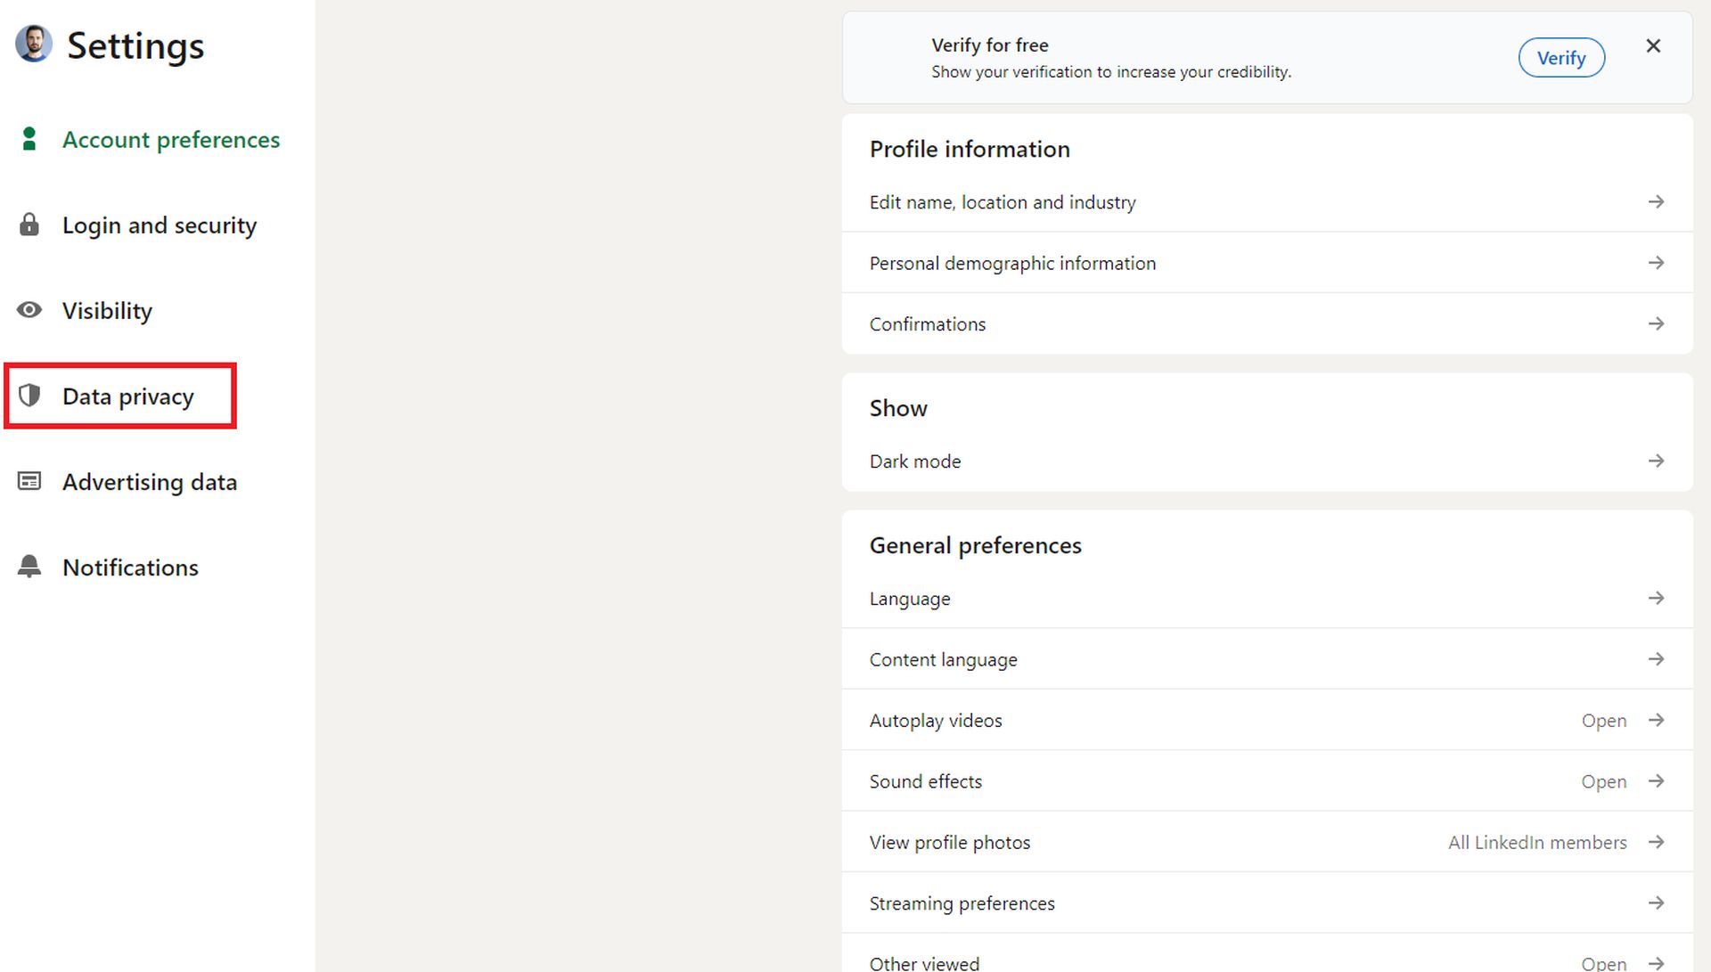
Task: Open the Dark mode toggle setting
Action: pyautogui.click(x=1267, y=460)
